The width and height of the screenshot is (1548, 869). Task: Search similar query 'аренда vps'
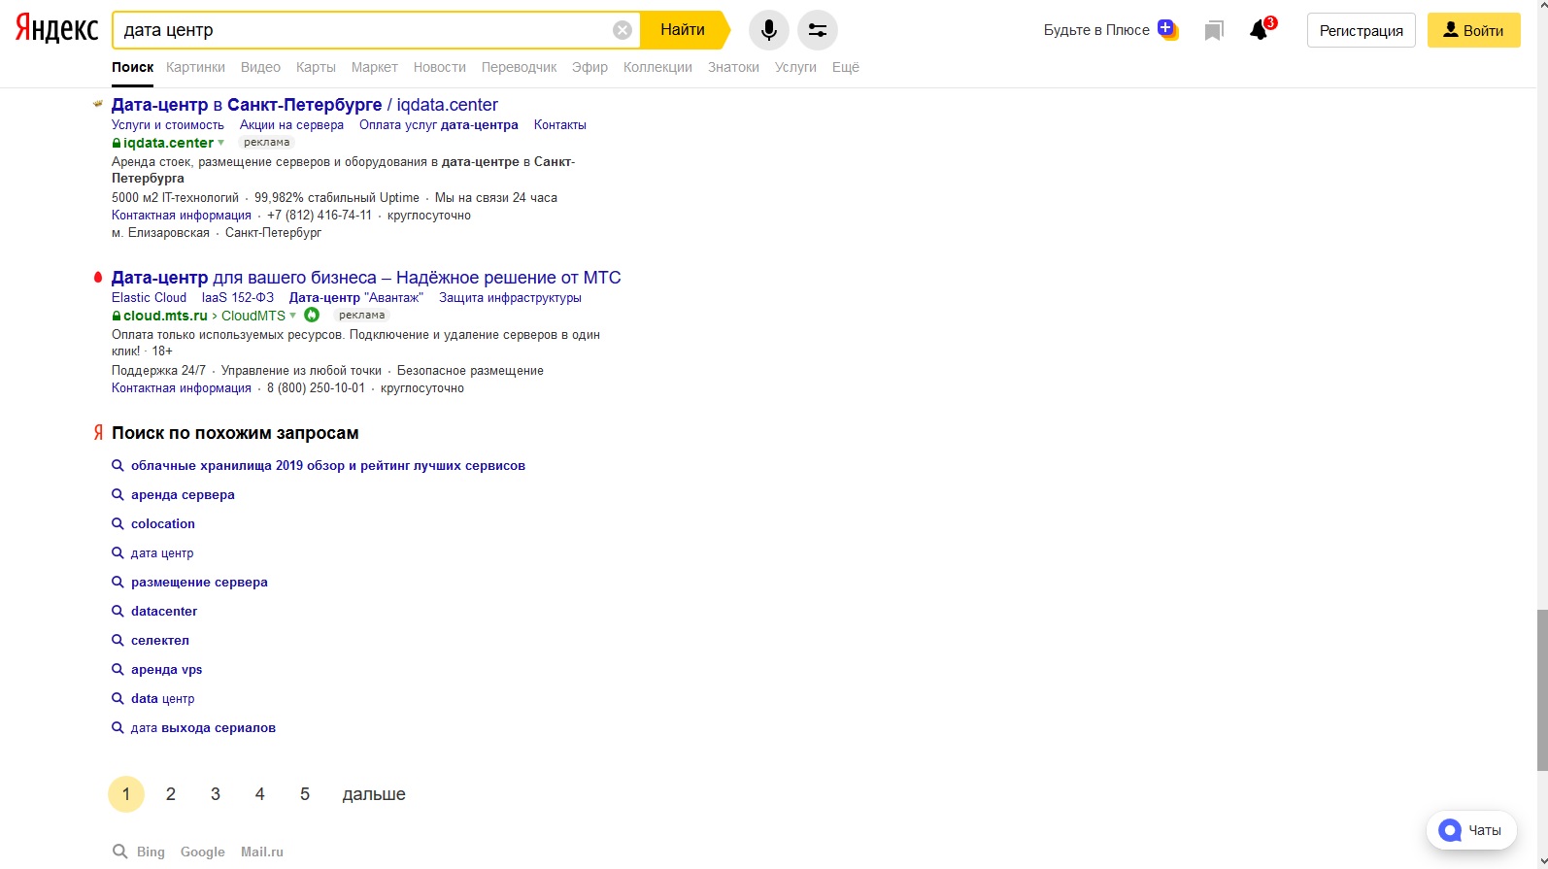(167, 670)
